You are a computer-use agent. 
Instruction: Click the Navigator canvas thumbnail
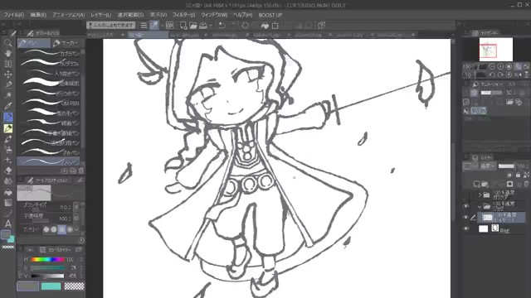coord(496,50)
